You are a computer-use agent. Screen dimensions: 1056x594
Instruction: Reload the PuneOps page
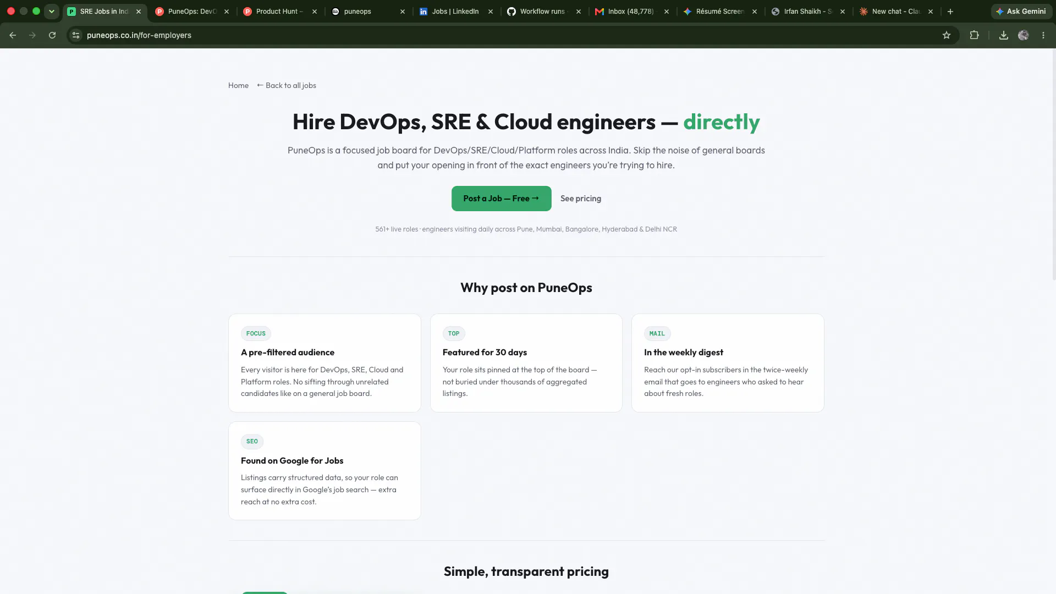(x=52, y=35)
